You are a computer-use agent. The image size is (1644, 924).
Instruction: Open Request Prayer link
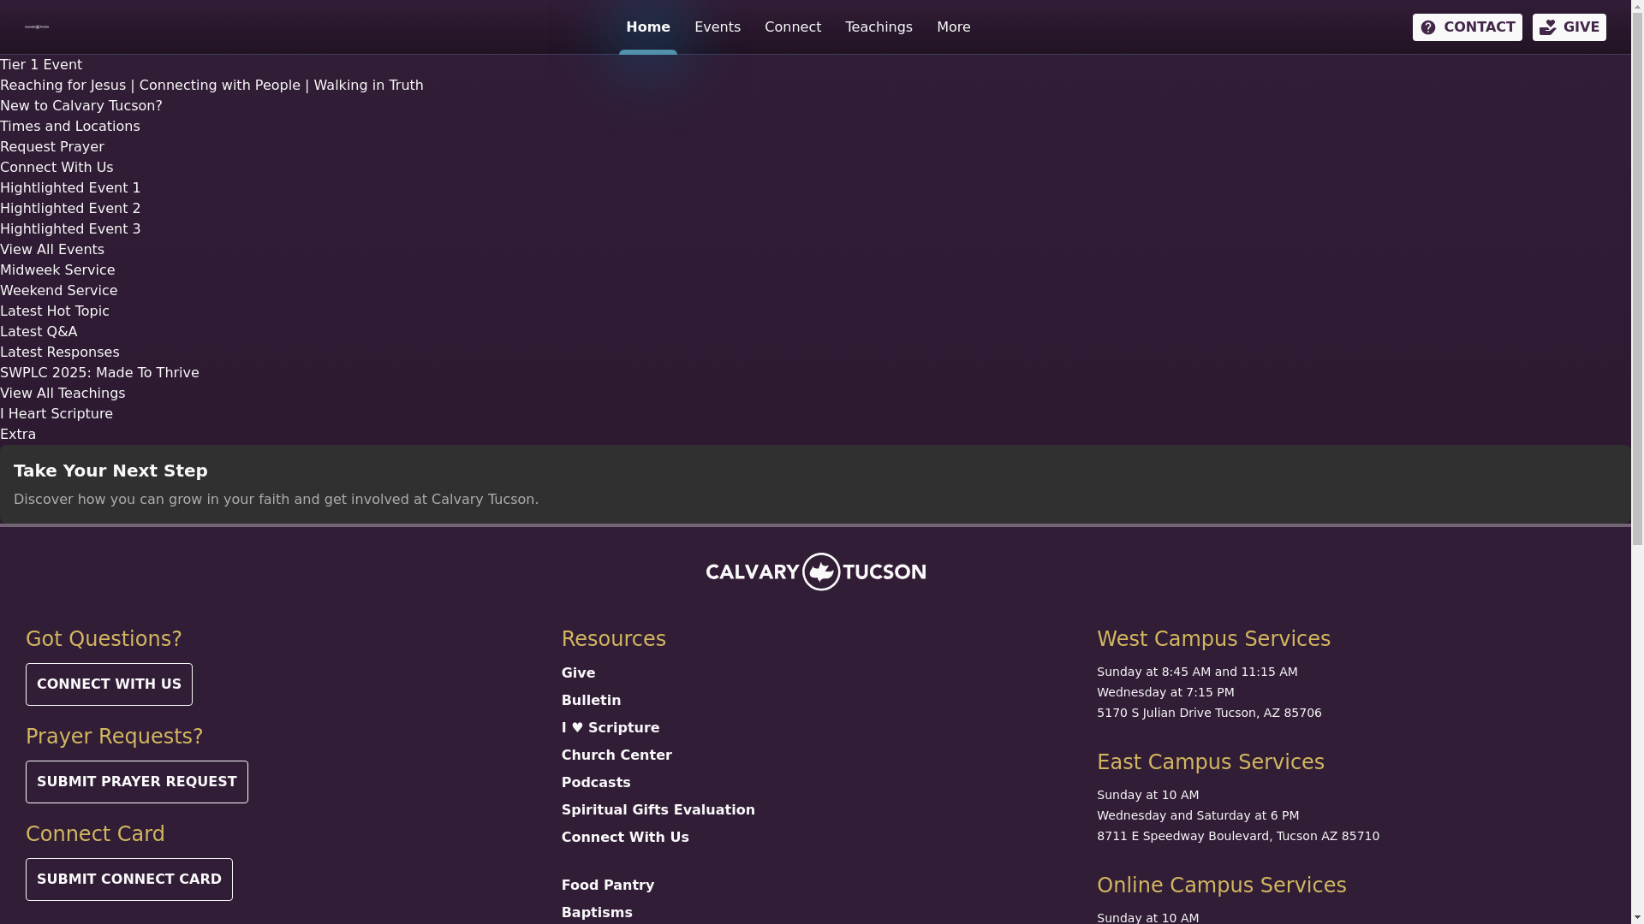point(52,147)
